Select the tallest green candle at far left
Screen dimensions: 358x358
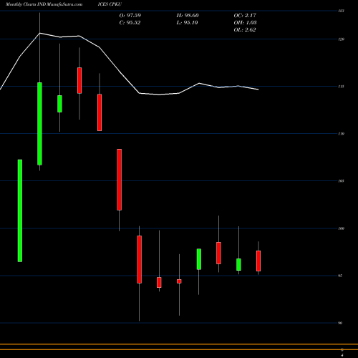(20, 211)
